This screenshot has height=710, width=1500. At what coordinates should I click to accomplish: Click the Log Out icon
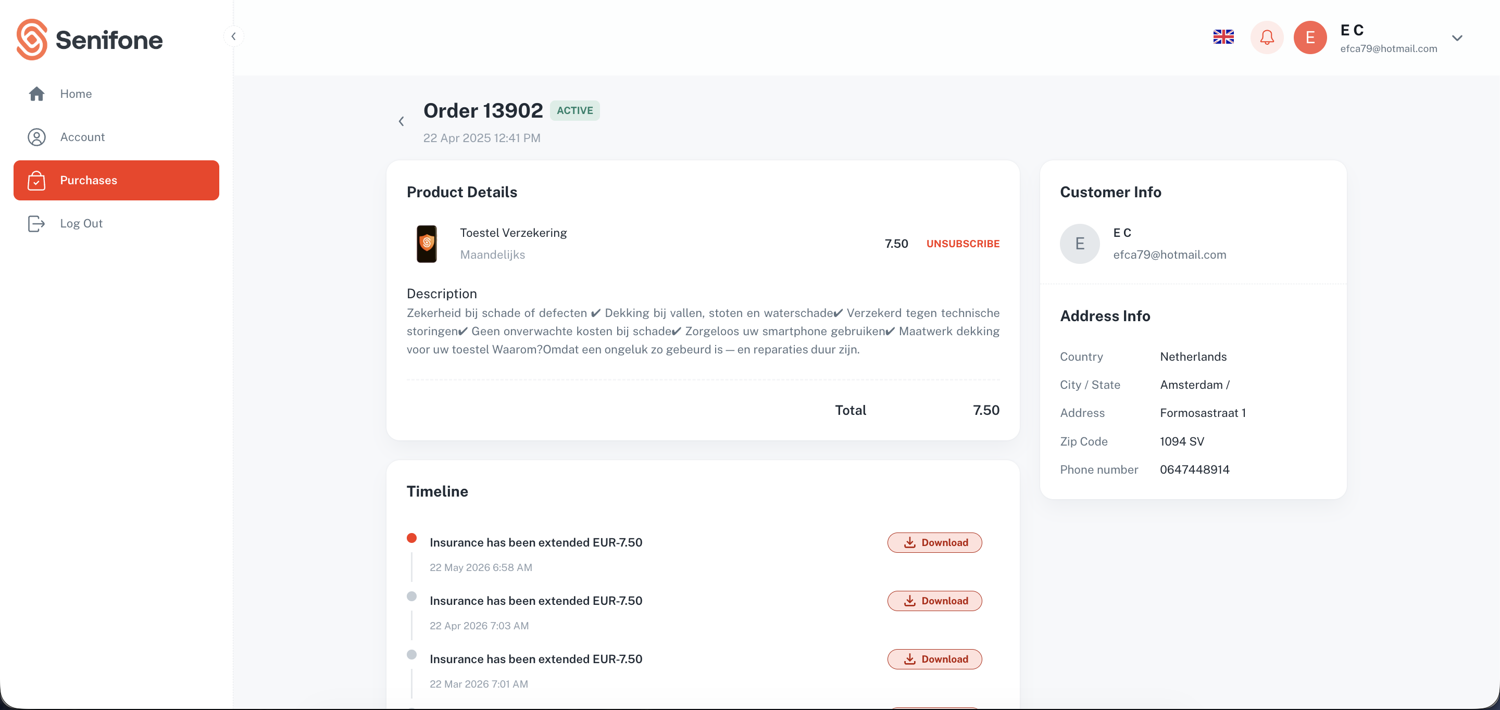36,223
